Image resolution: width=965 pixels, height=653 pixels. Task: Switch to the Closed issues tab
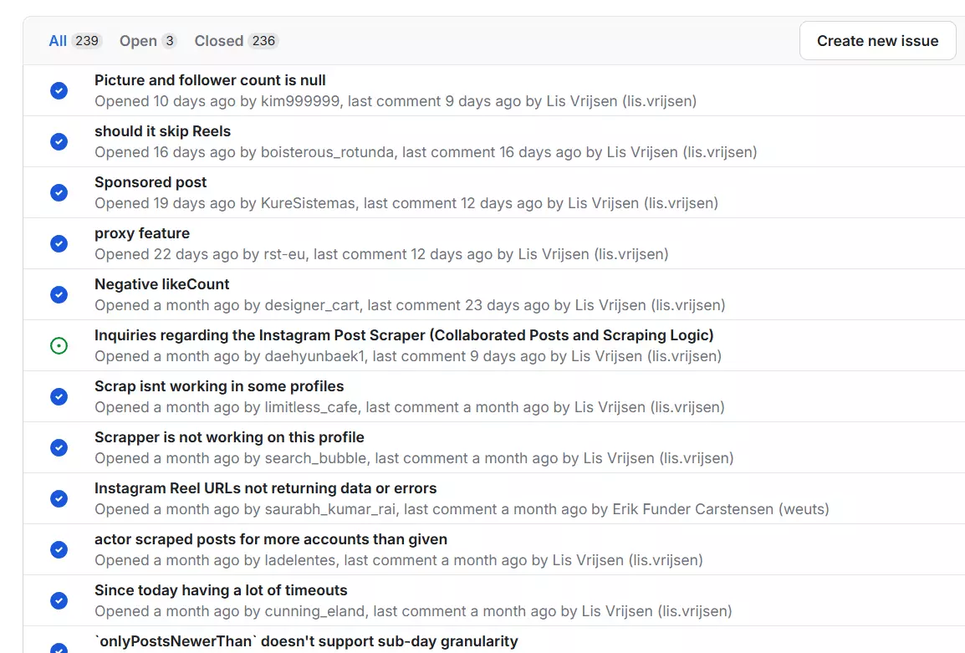236,41
